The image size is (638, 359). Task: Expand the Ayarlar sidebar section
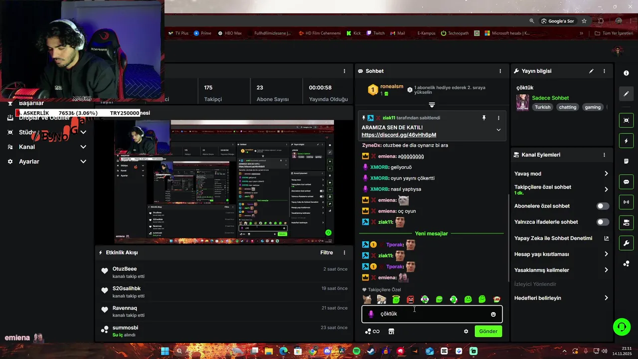(x=83, y=162)
